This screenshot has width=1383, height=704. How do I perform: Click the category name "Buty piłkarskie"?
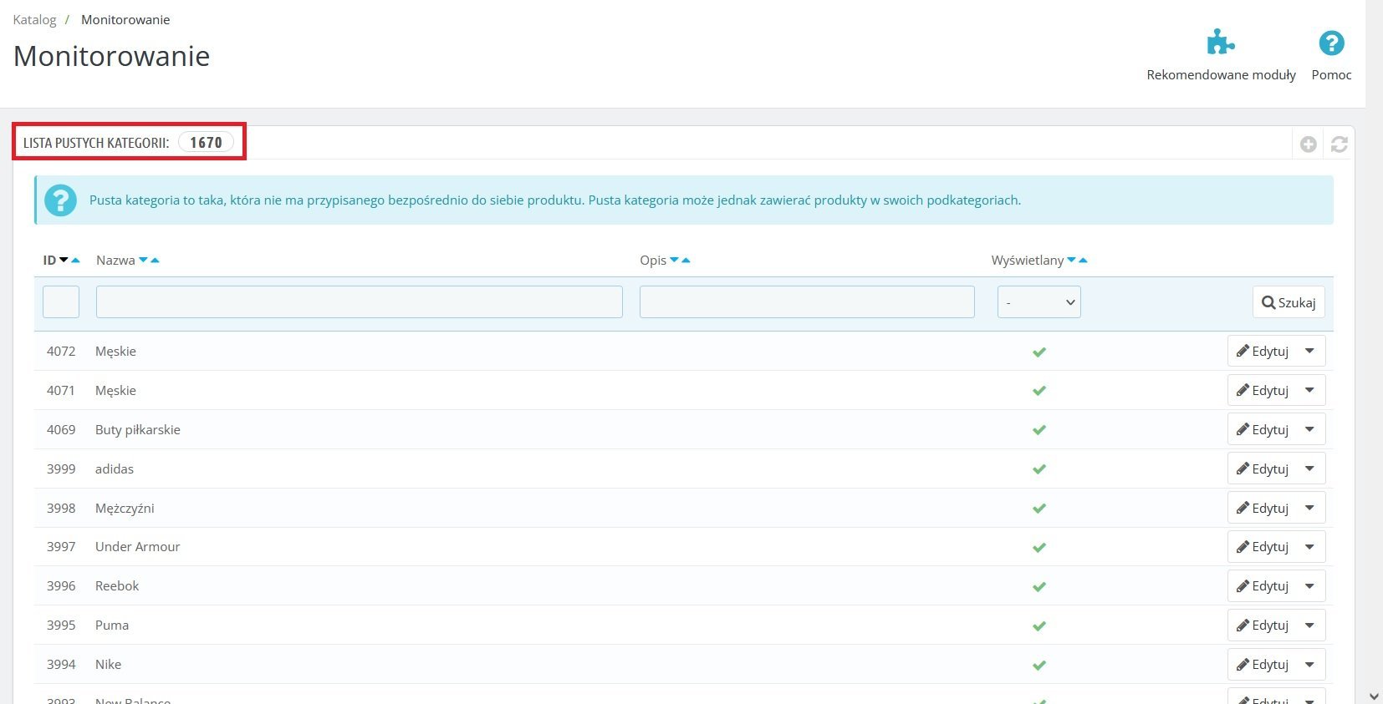tap(138, 429)
